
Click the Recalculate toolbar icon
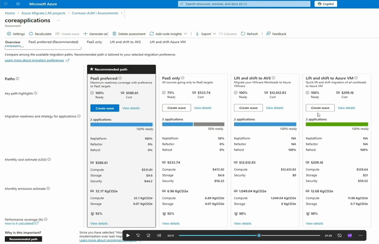point(31,34)
